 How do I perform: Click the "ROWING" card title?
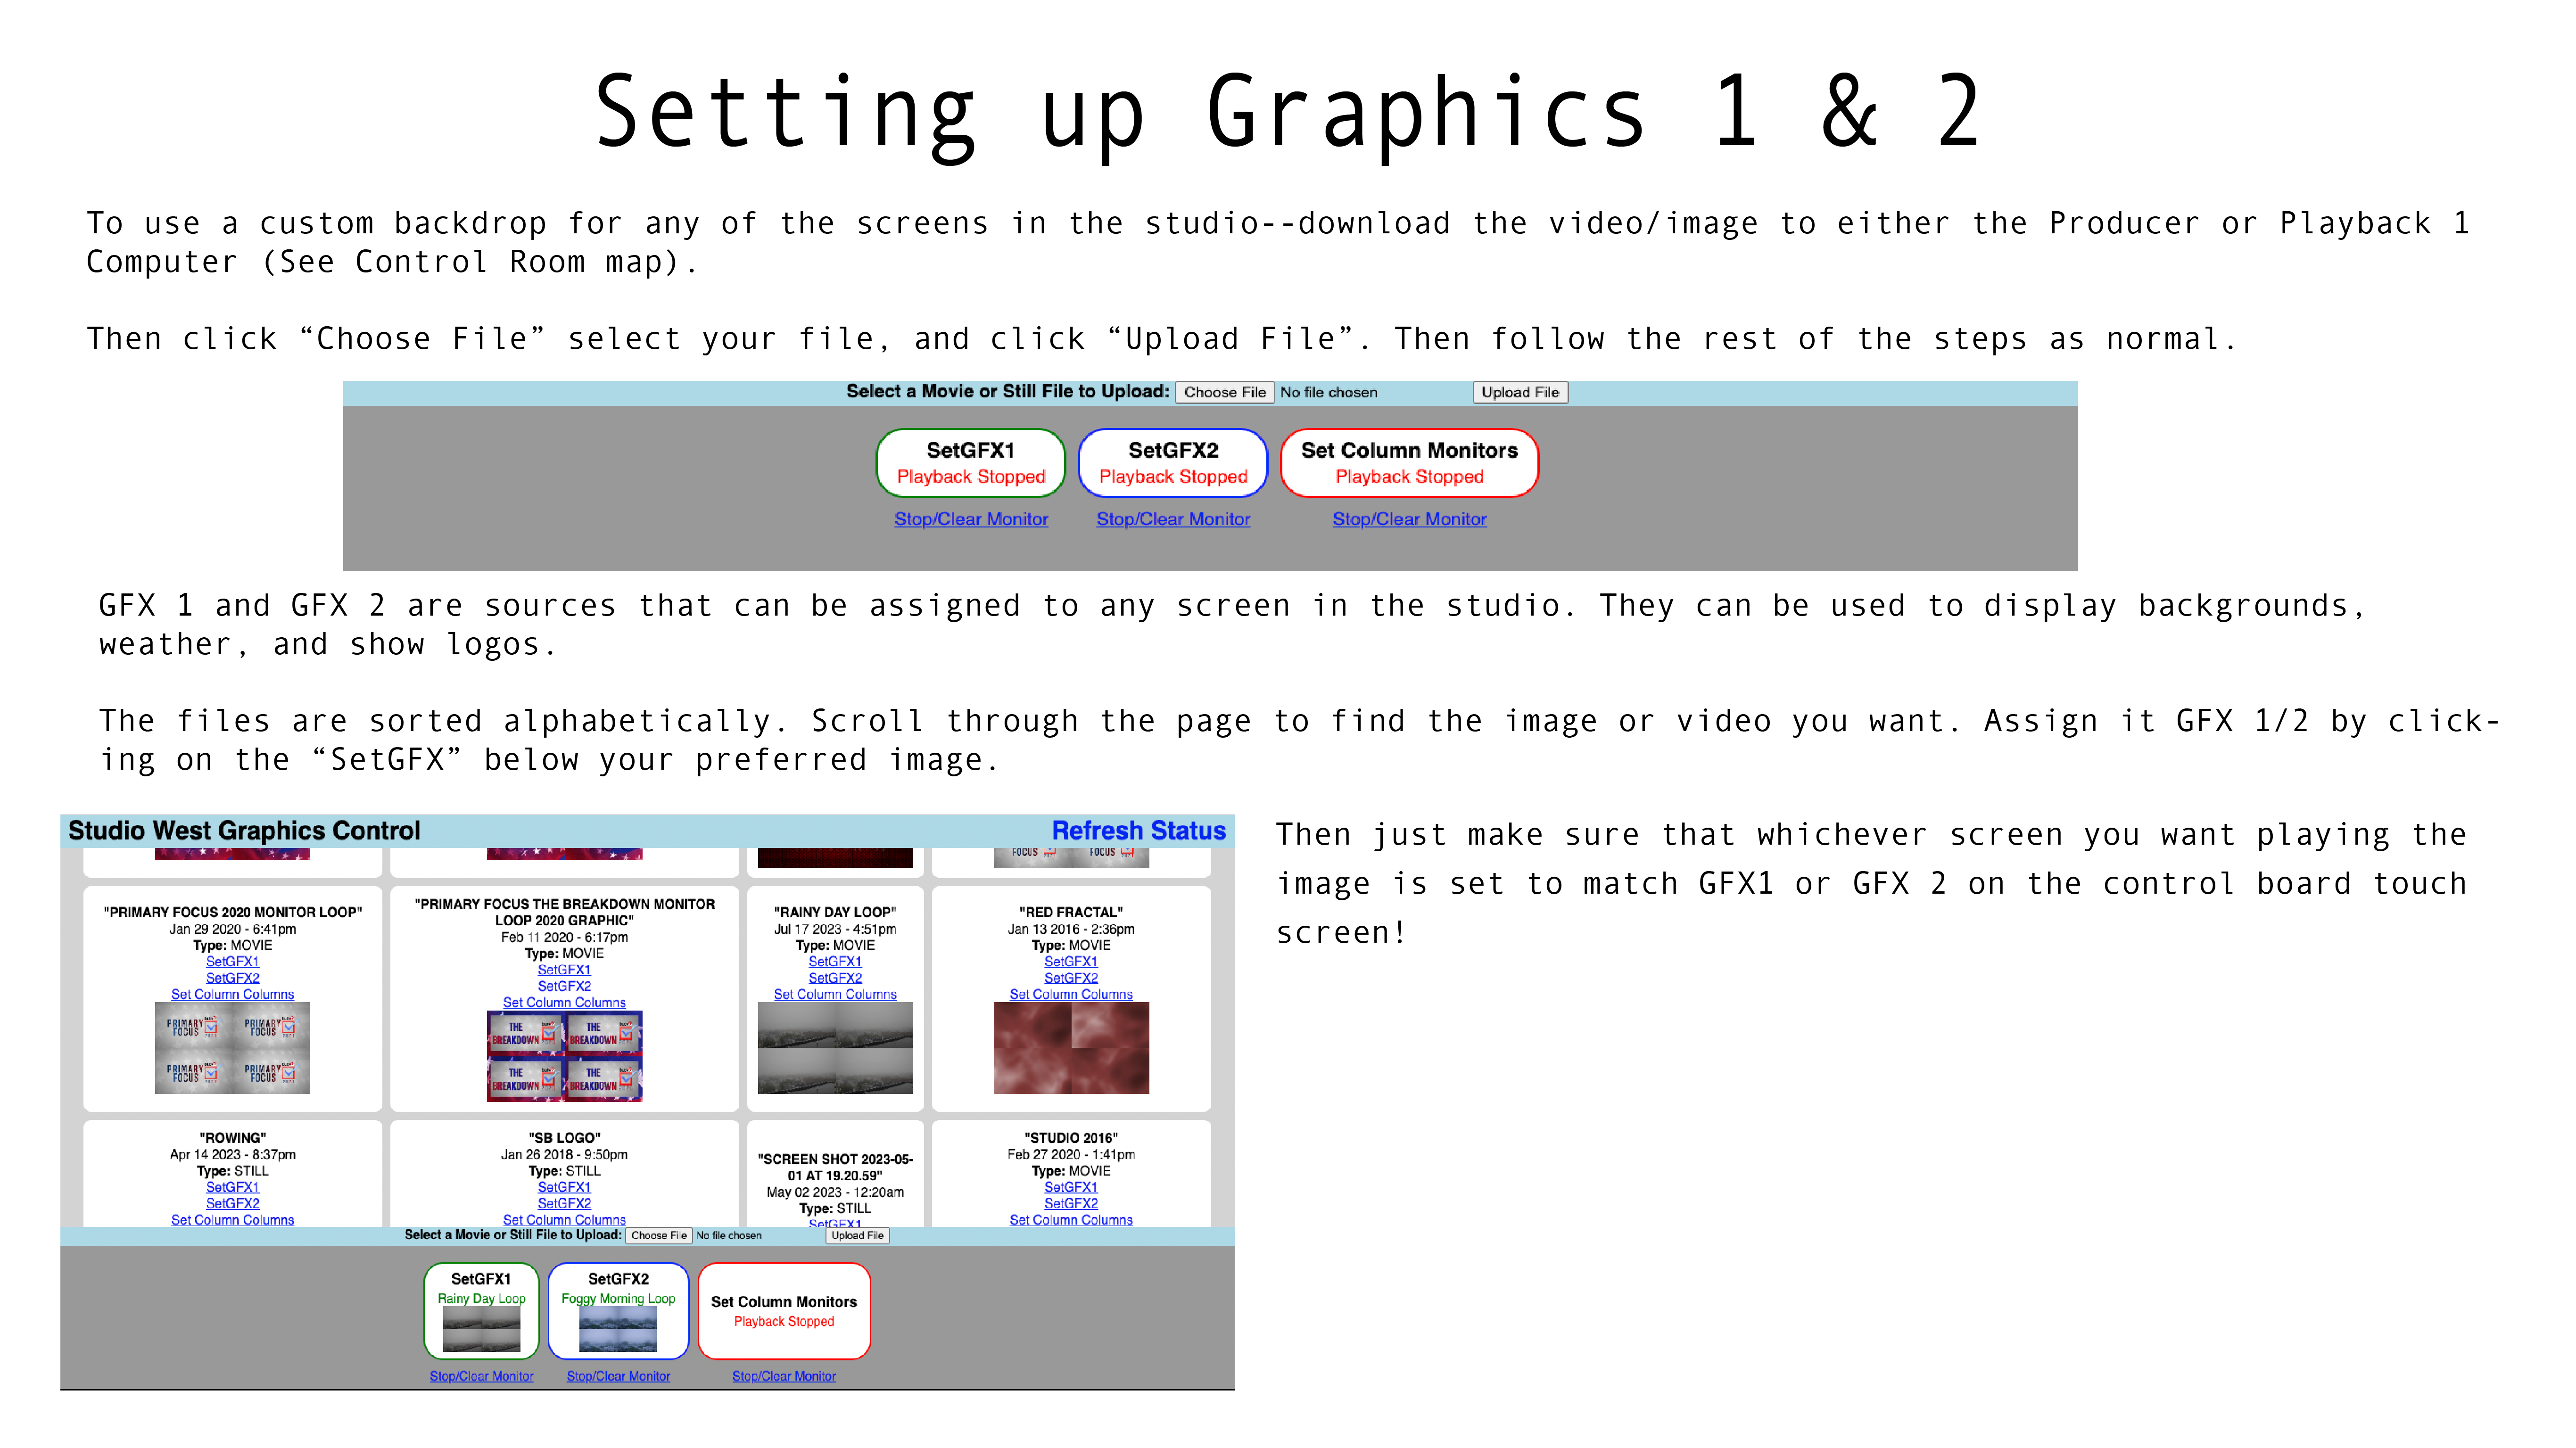[232, 1139]
